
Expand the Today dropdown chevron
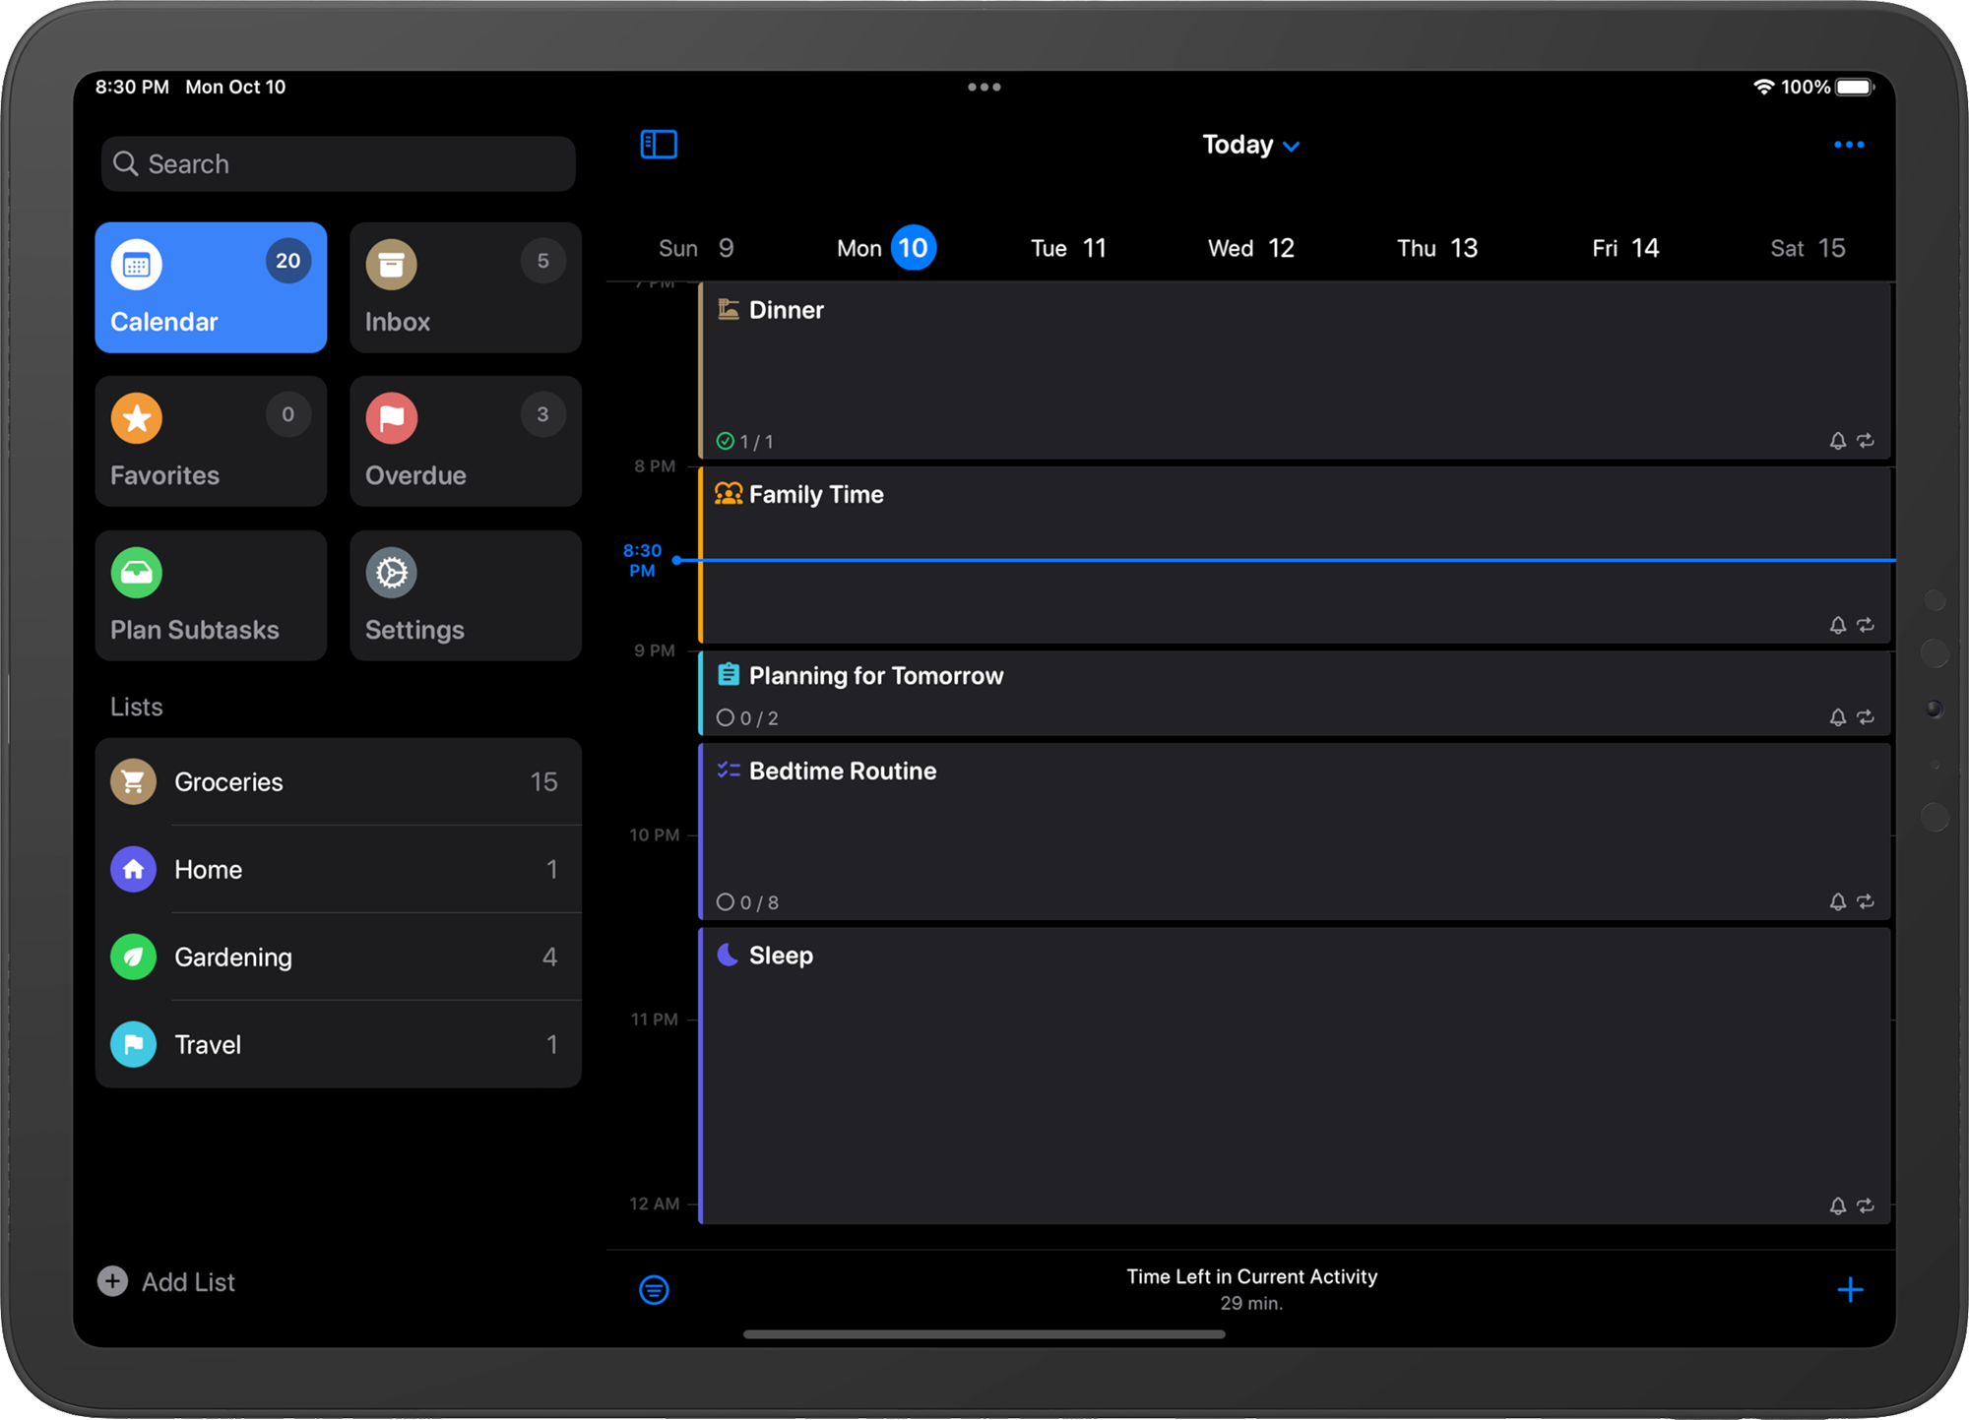[x=1292, y=147]
